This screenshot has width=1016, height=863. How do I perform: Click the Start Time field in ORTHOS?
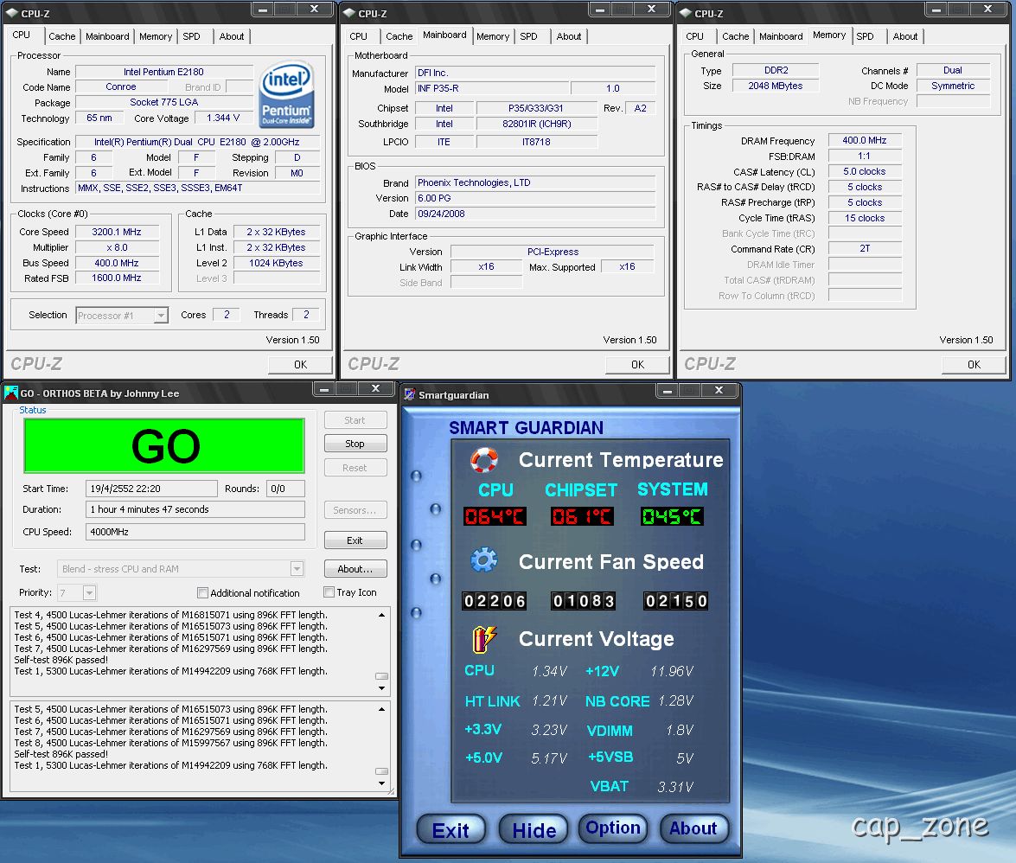[x=151, y=489]
